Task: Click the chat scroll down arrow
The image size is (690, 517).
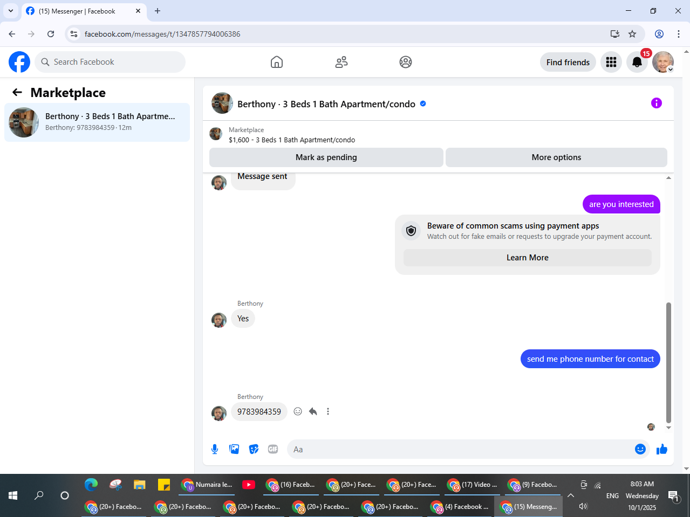Action: (668, 428)
